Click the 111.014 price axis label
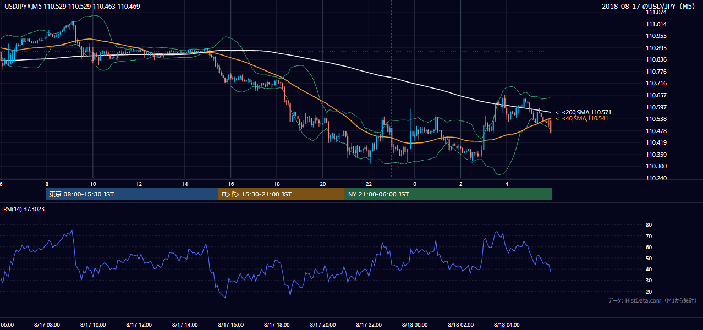703x330 pixels. (x=656, y=24)
